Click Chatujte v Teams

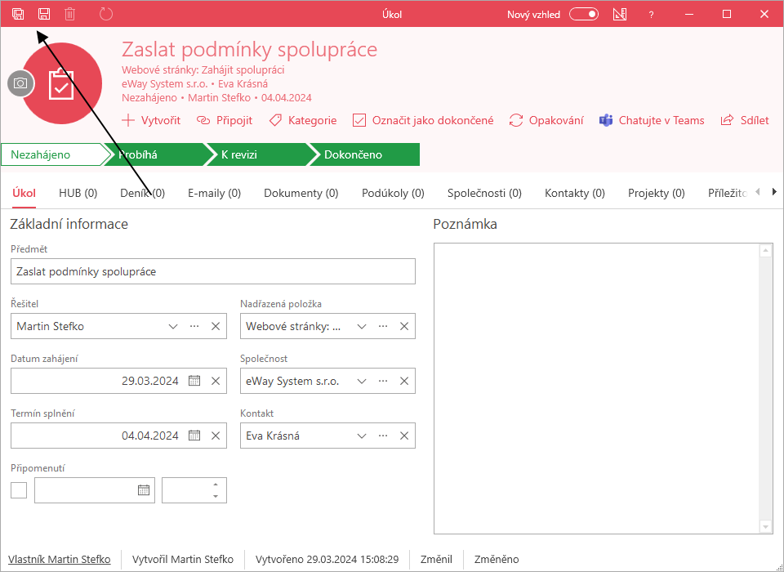tap(652, 120)
